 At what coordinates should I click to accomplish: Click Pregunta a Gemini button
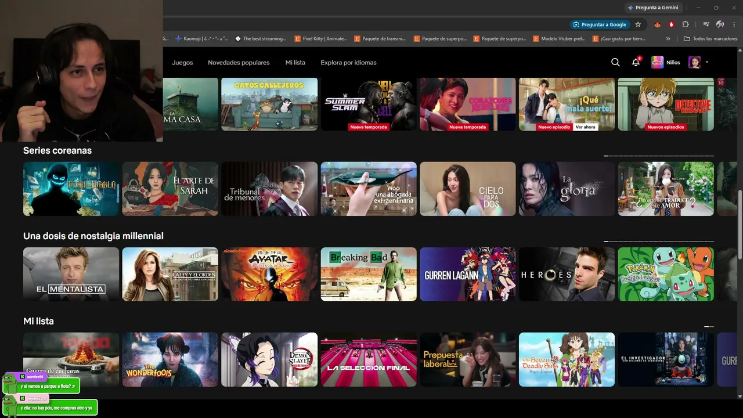(652, 8)
